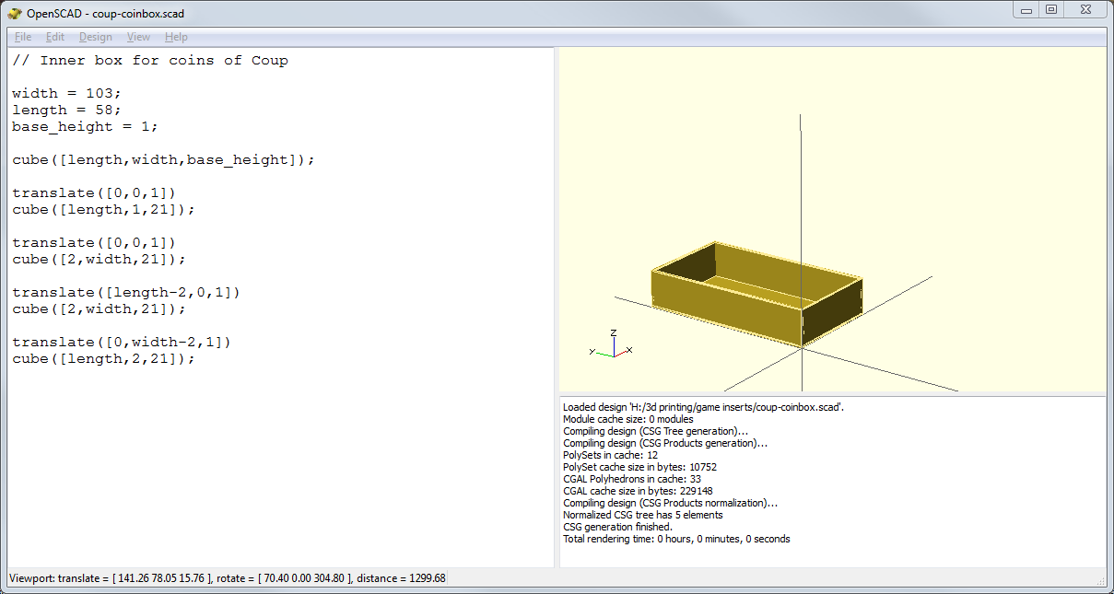The width and height of the screenshot is (1114, 594).
Task: Click the OpenSCAD app icon in title bar
Action: (x=15, y=13)
